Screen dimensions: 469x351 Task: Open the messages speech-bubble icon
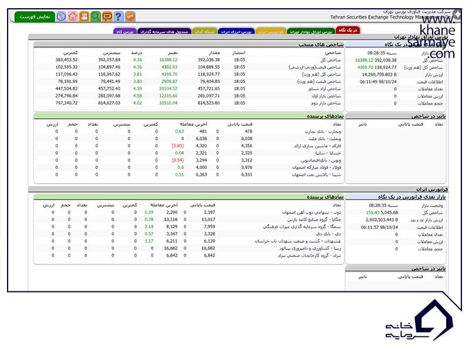[107, 16]
